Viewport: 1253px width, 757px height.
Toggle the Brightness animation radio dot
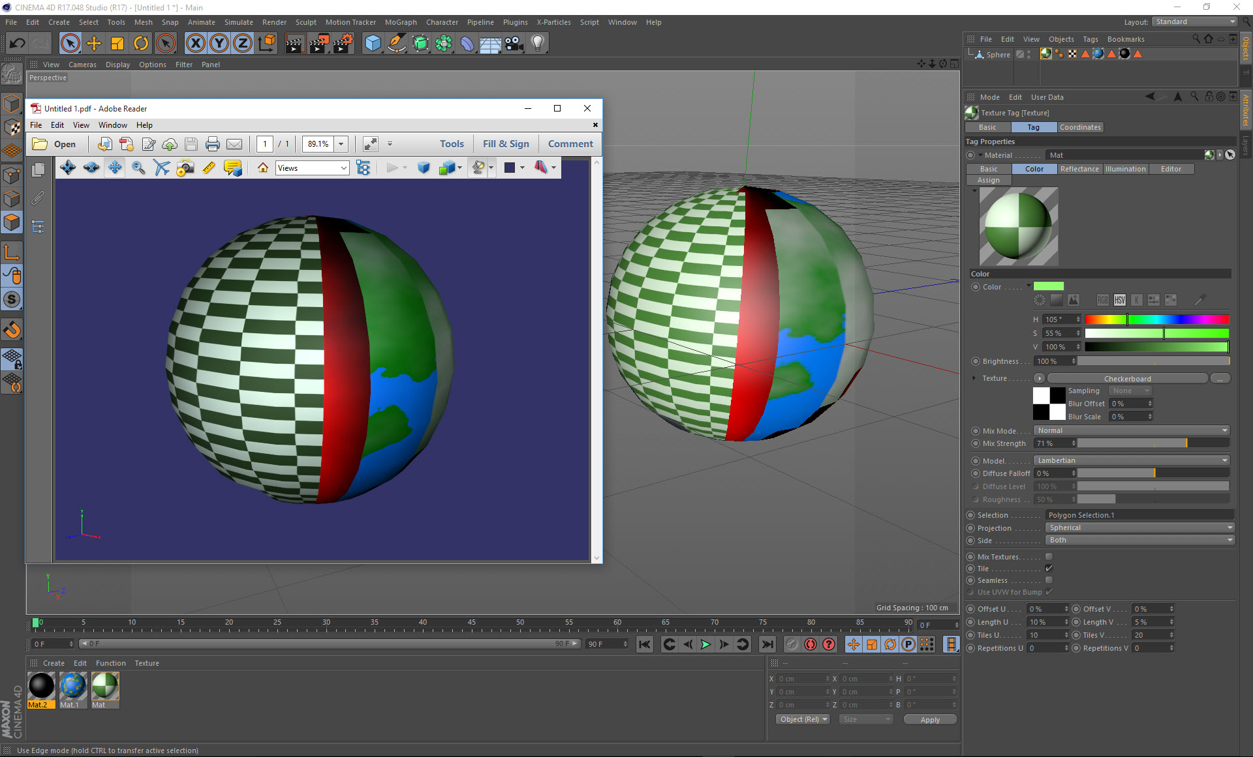tap(976, 361)
